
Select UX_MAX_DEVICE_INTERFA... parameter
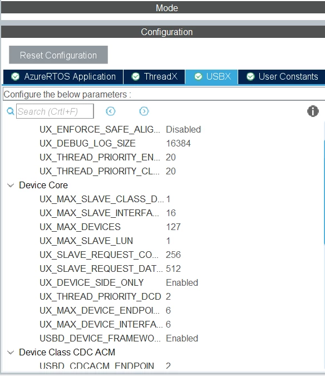coord(101,324)
